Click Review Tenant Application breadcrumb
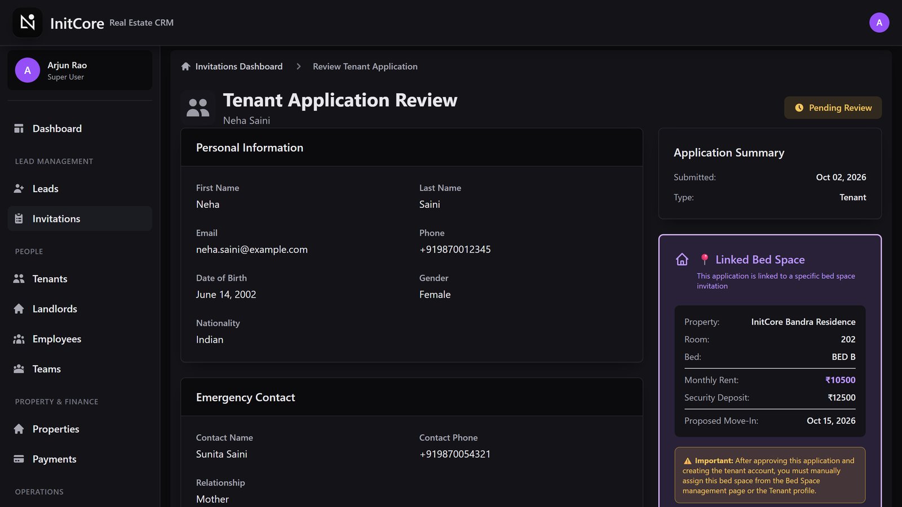This screenshot has height=507, width=902. coord(365,66)
